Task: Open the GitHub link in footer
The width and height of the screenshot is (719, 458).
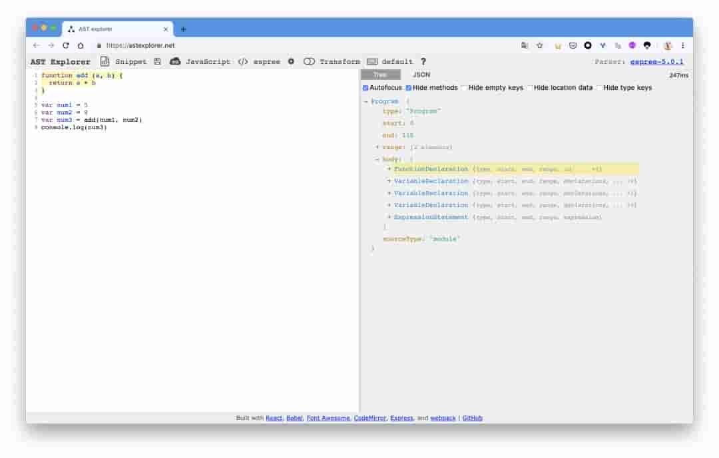Action: [x=472, y=418]
